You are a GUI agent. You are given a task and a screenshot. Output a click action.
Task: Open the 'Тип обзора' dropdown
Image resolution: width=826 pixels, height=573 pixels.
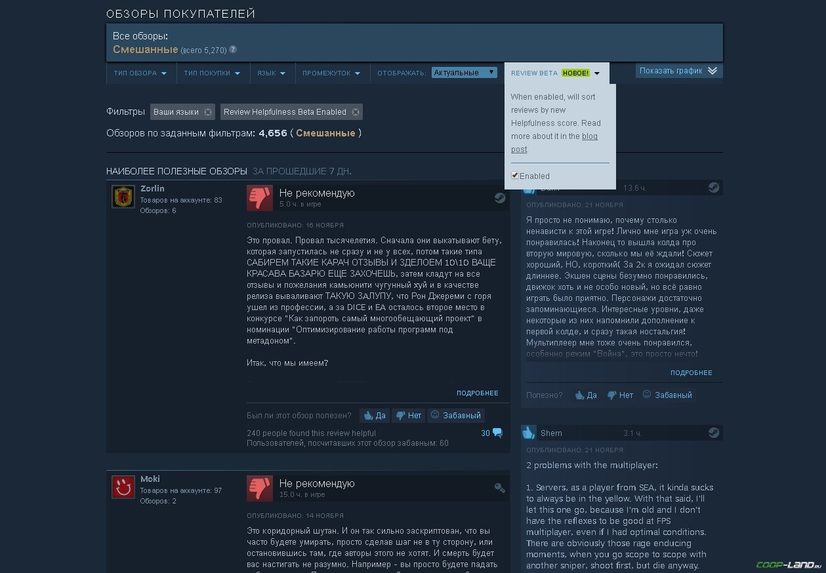tap(140, 73)
